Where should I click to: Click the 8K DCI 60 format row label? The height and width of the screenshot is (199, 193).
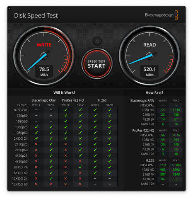click(21, 173)
